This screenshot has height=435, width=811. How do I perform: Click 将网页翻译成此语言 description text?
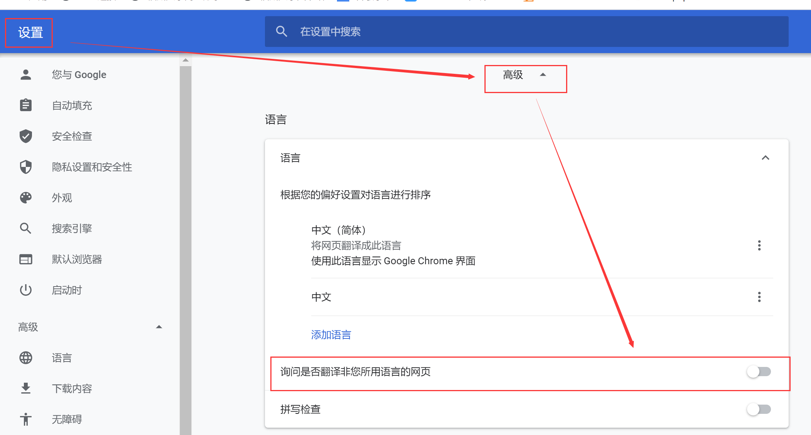click(356, 245)
